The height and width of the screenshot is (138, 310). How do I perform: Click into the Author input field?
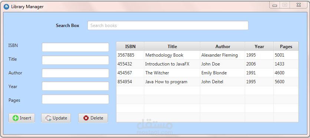tap(75, 73)
